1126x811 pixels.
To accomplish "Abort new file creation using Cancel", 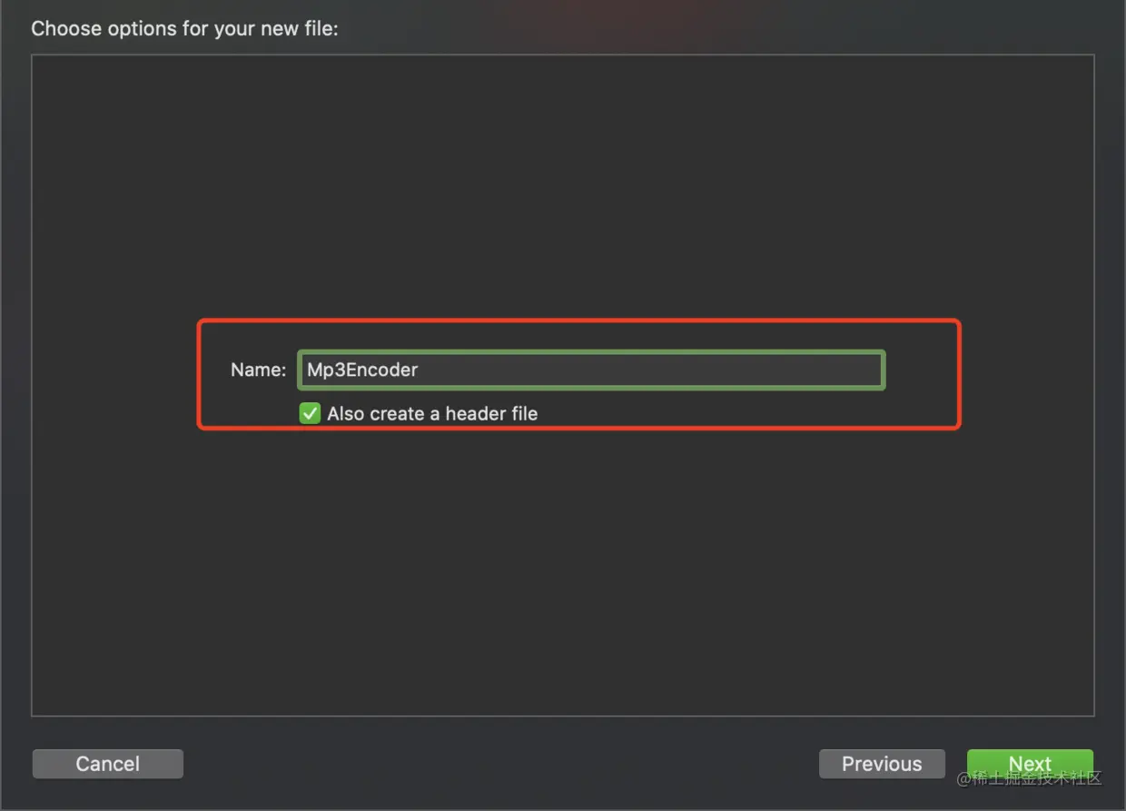I will click(108, 764).
